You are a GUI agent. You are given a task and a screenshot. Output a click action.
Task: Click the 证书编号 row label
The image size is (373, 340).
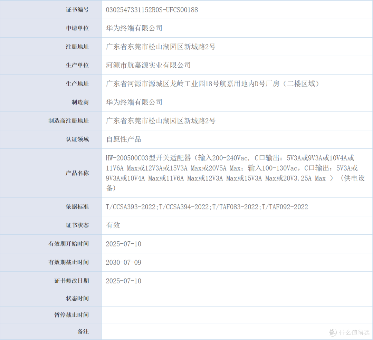click(77, 10)
